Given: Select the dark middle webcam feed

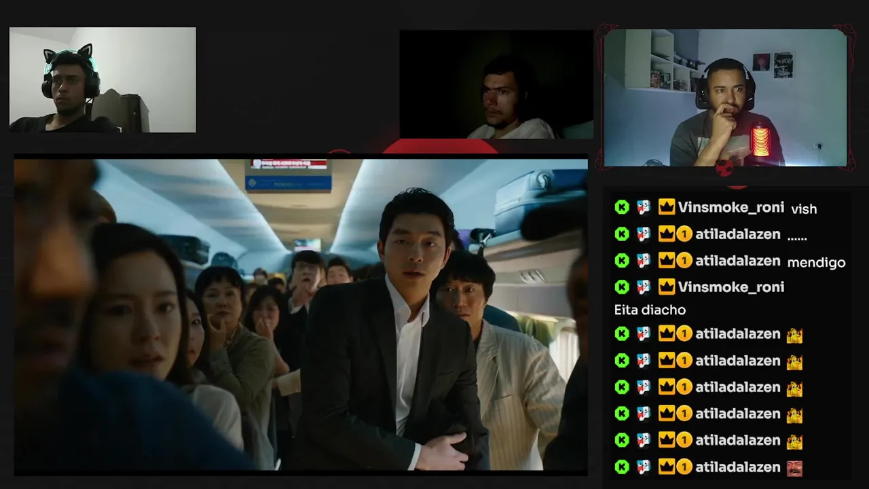Looking at the screenshot, I should coord(496,84).
